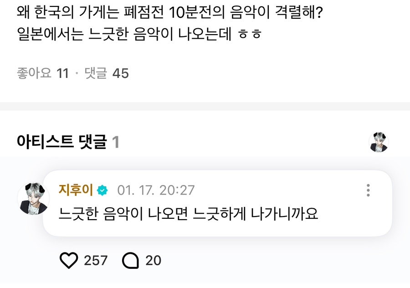
Task: Tap the number 11 beside 좋아요
Action: click(x=62, y=73)
